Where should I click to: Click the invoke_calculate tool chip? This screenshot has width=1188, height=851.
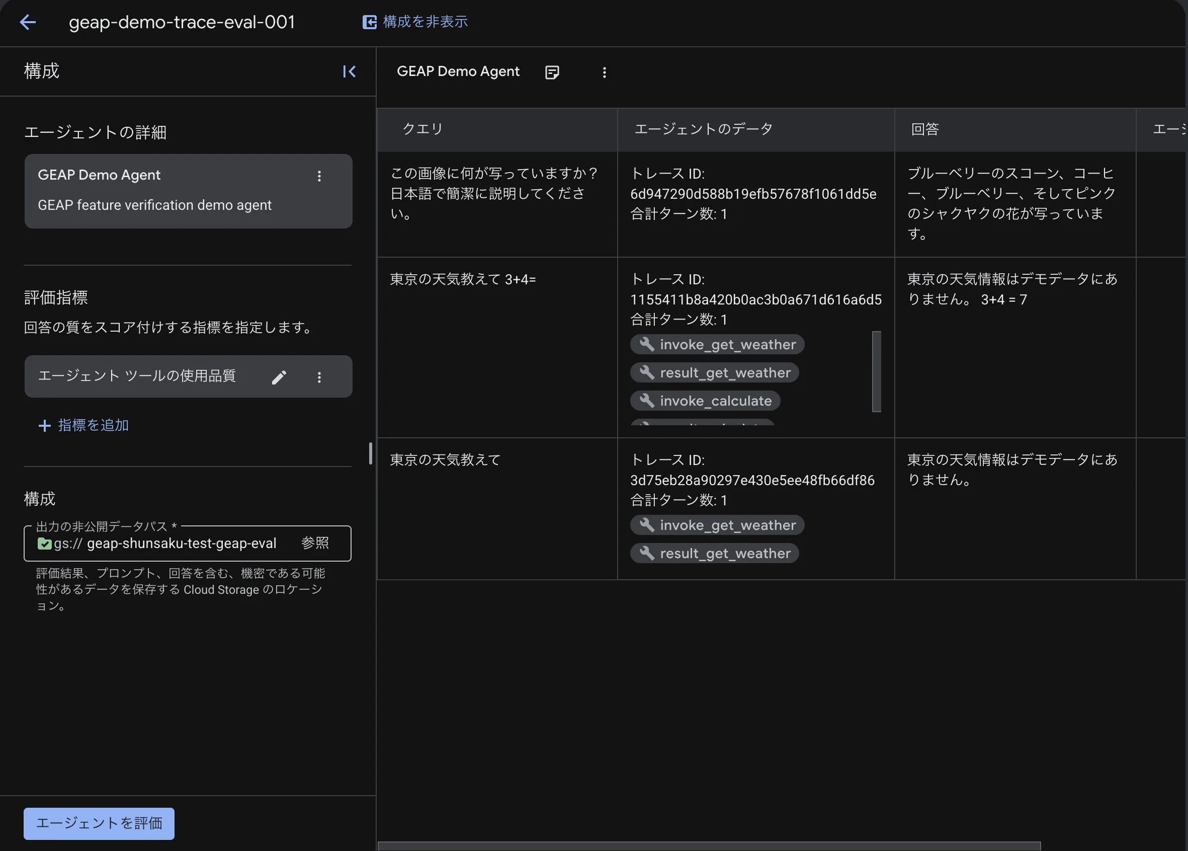click(x=705, y=401)
